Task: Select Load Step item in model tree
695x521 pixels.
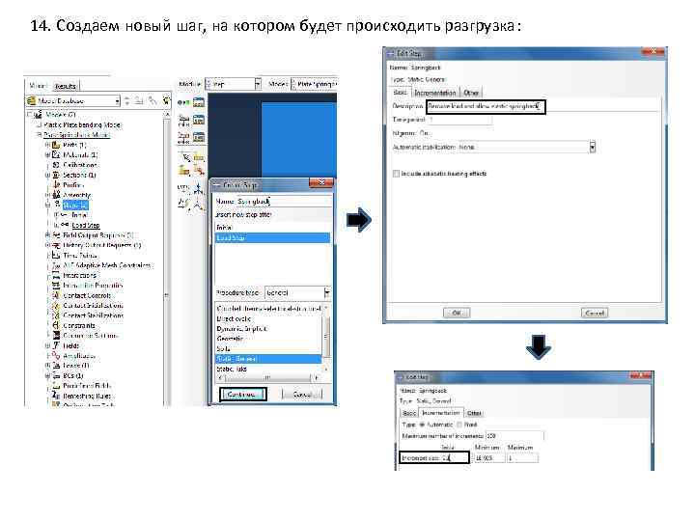Action: tap(86, 225)
